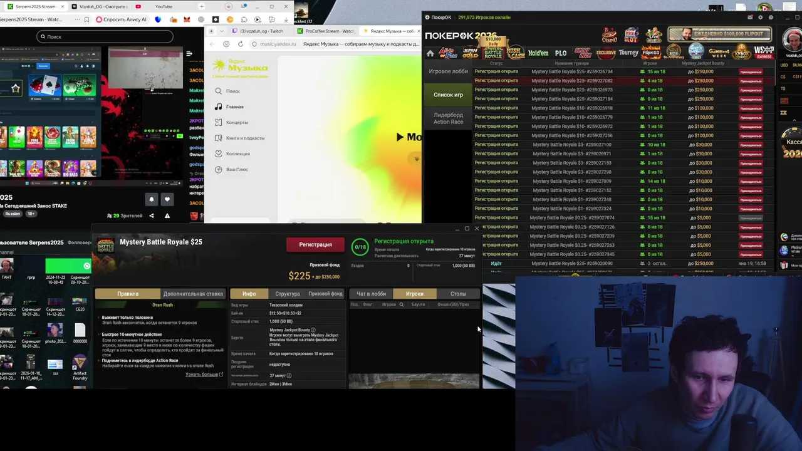Screen dimensions: 802x451
Task: Select Mystery Battle Royale game icon
Action: [x=493, y=53]
